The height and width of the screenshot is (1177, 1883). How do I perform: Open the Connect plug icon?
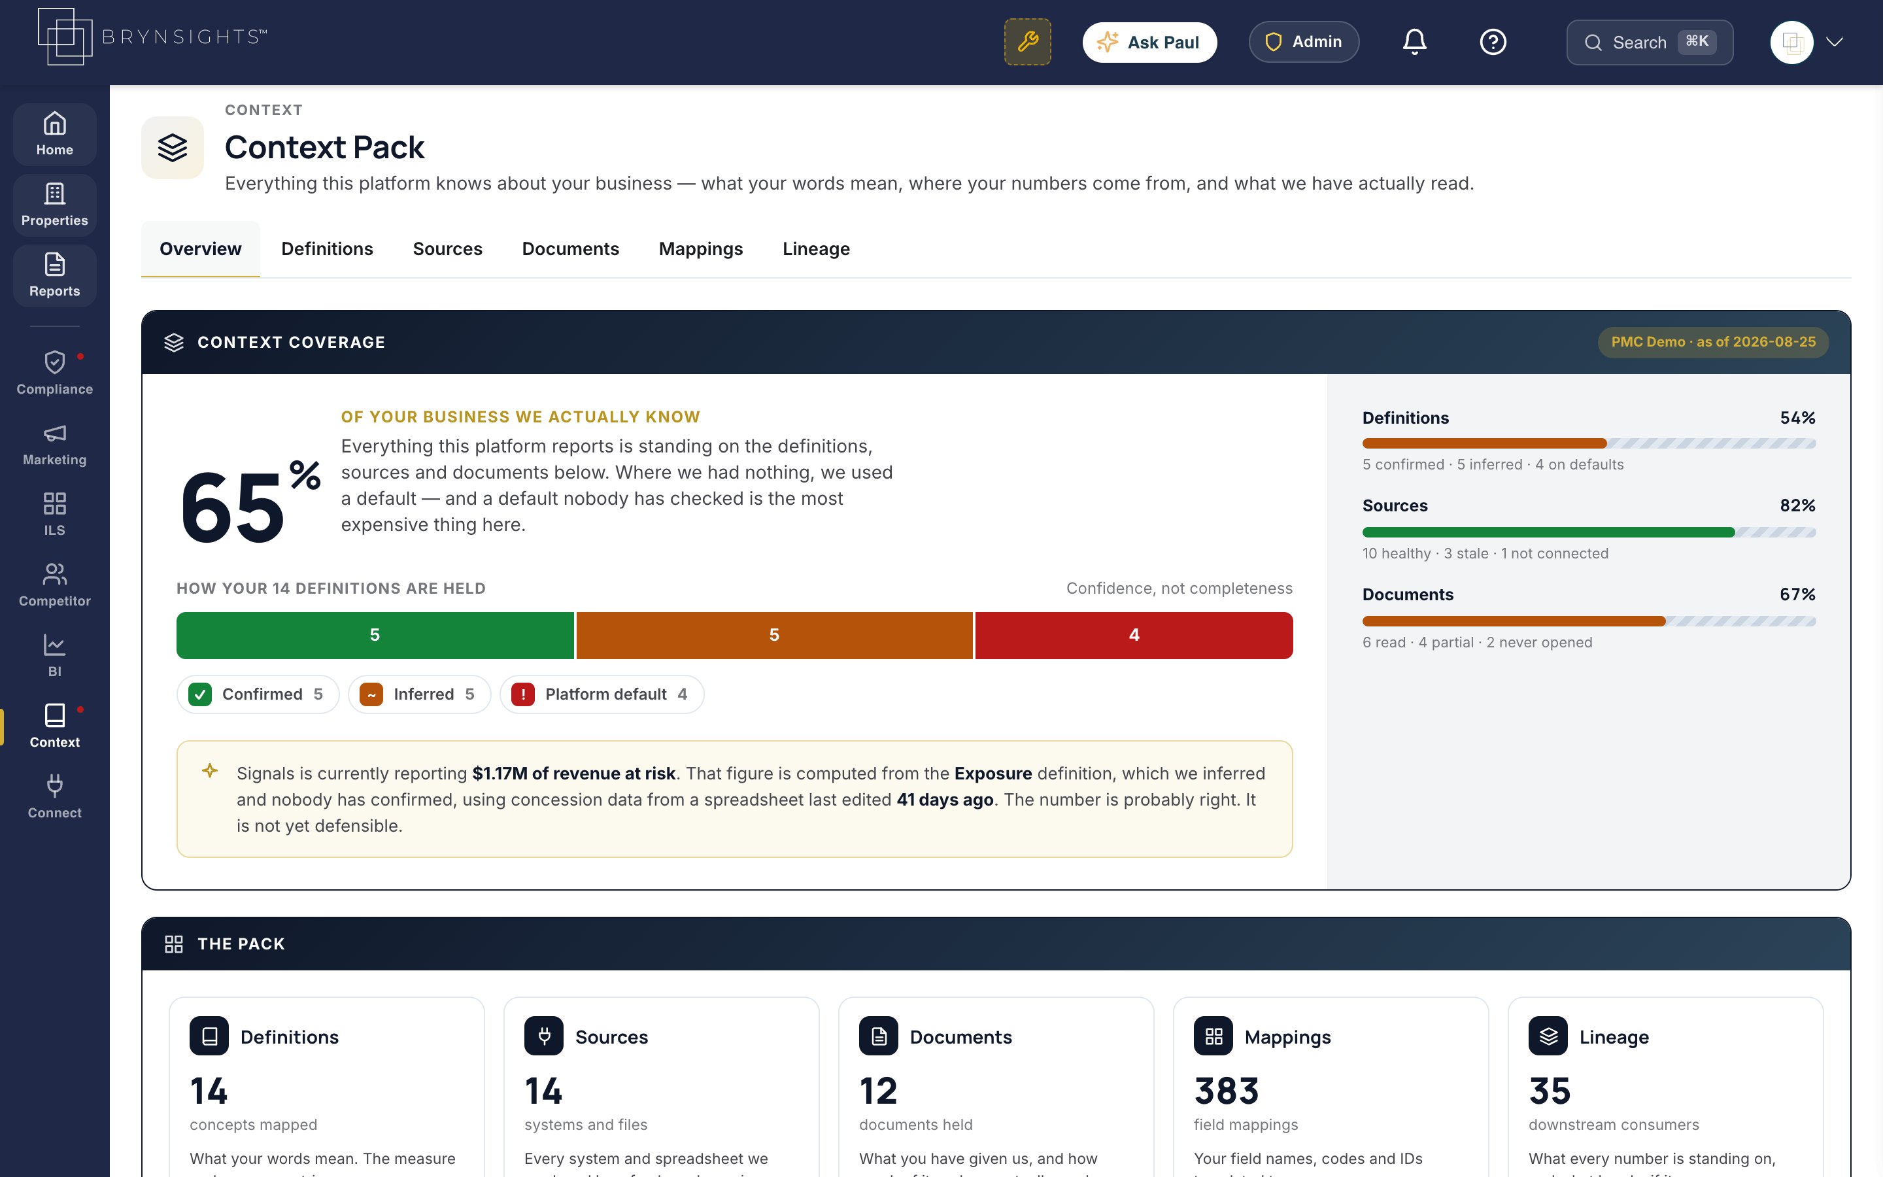pyautogui.click(x=54, y=785)
